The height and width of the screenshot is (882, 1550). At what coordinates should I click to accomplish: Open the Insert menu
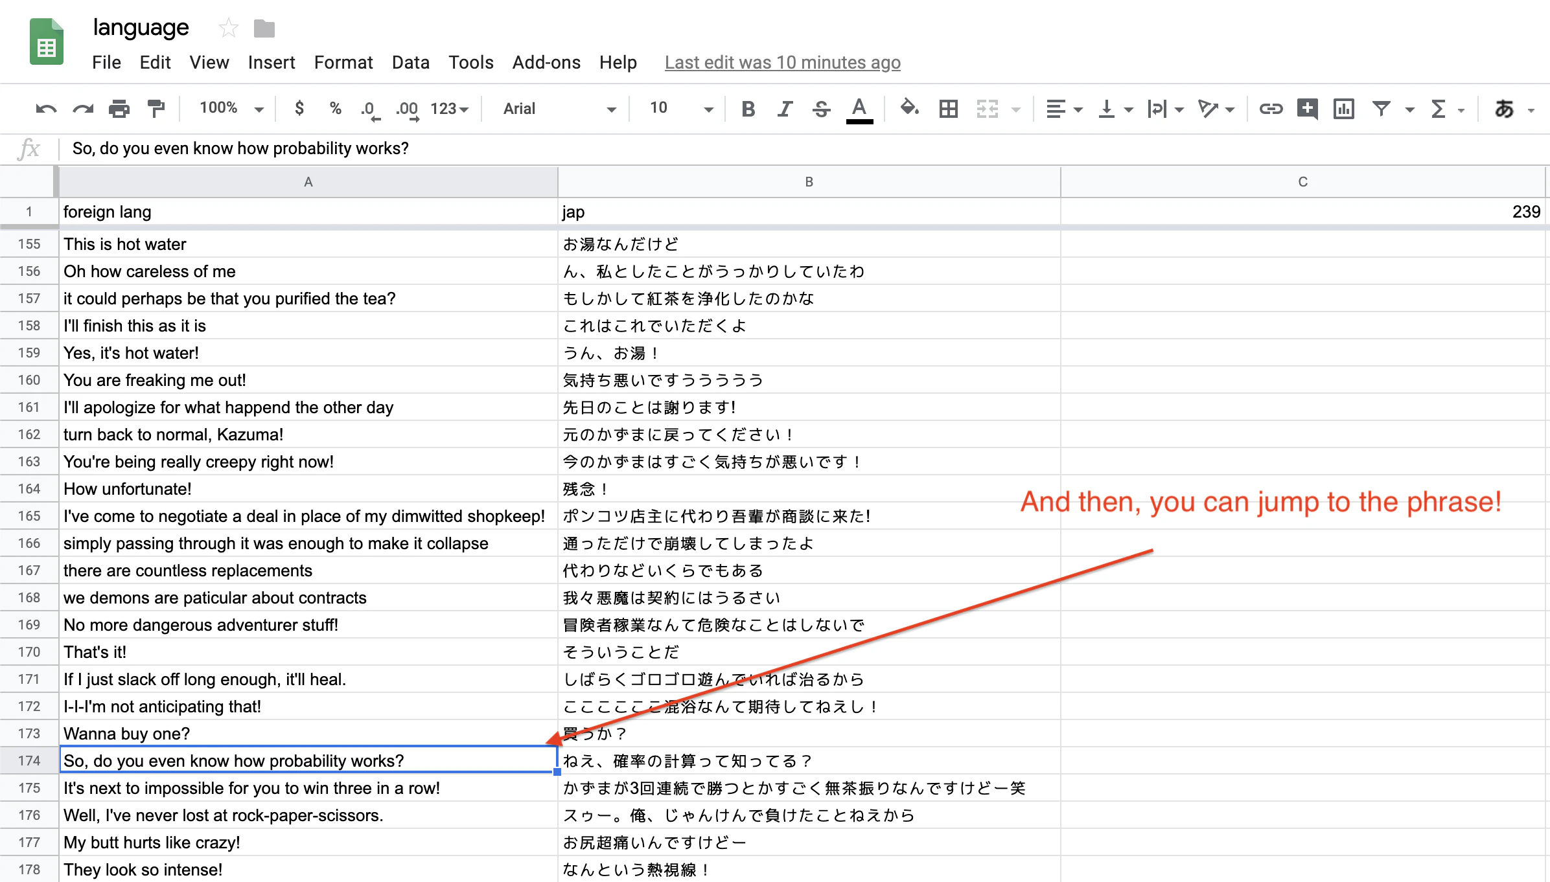click(272, 62)
